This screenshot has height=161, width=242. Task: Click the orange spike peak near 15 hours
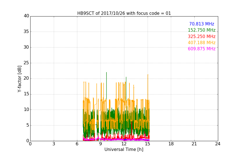point(148,75)
